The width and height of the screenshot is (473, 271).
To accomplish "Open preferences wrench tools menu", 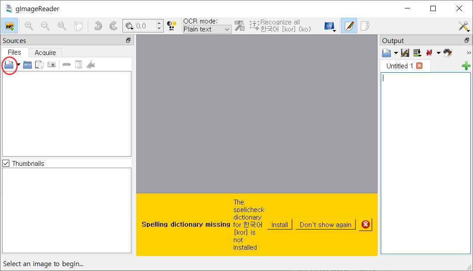I will [x=464, y=26].
